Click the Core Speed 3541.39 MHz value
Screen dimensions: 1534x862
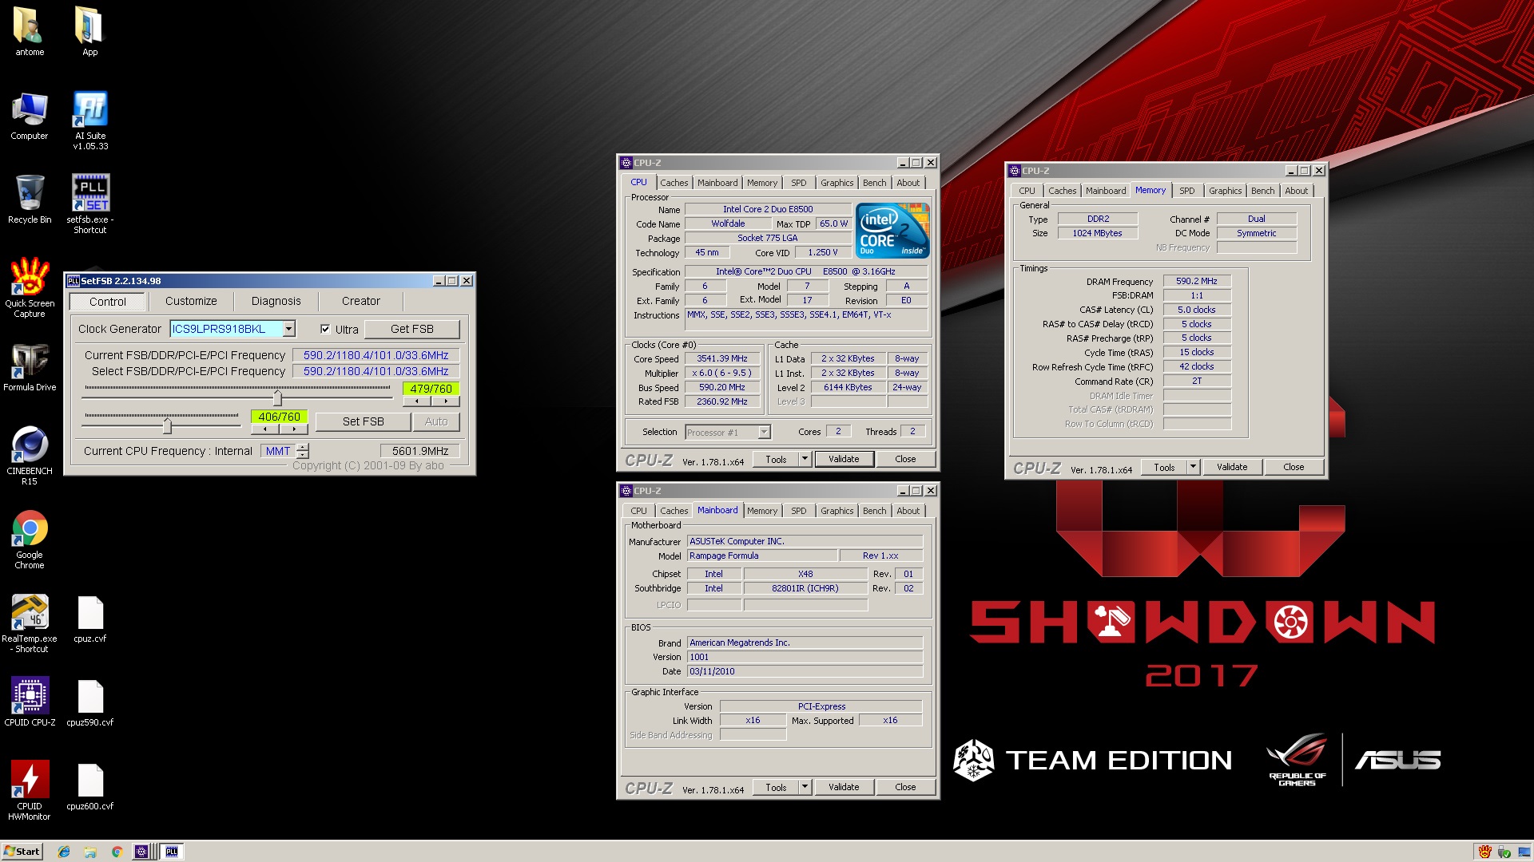click(x=721, y=358)
